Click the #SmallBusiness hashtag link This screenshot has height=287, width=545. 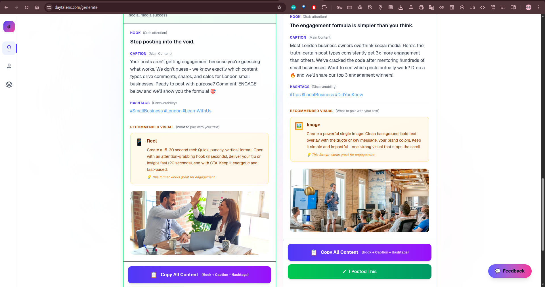tap(146, 111)
